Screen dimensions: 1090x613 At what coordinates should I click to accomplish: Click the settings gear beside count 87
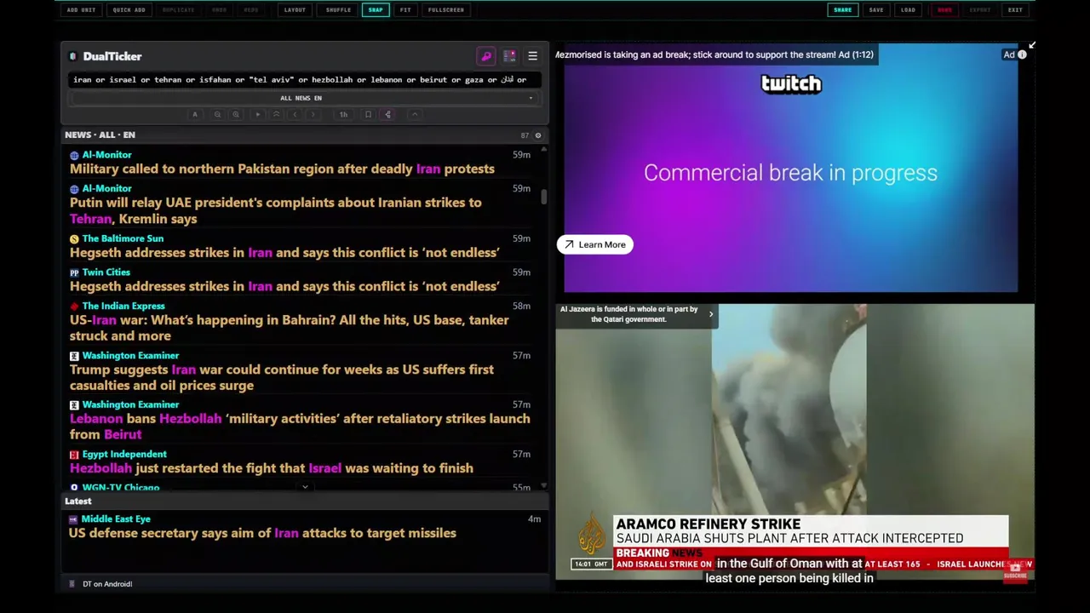click(x=537, y=135)
